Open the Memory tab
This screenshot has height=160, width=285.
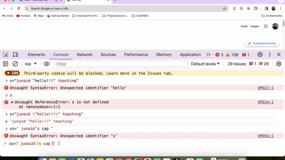(164, 55)
